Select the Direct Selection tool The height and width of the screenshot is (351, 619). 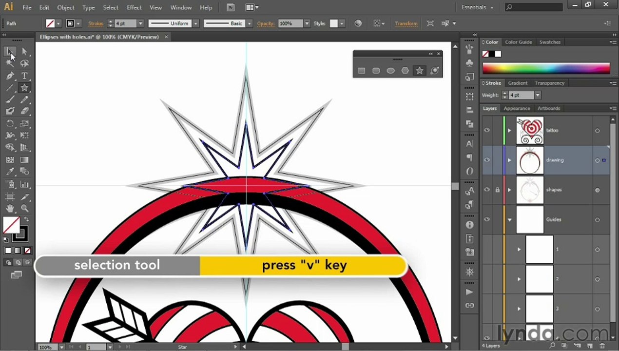tap(24, 51)
